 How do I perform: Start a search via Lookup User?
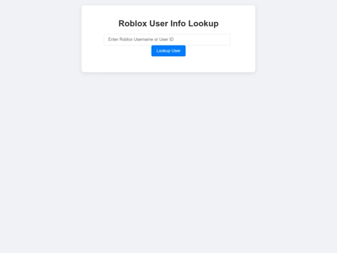point(168,51)
